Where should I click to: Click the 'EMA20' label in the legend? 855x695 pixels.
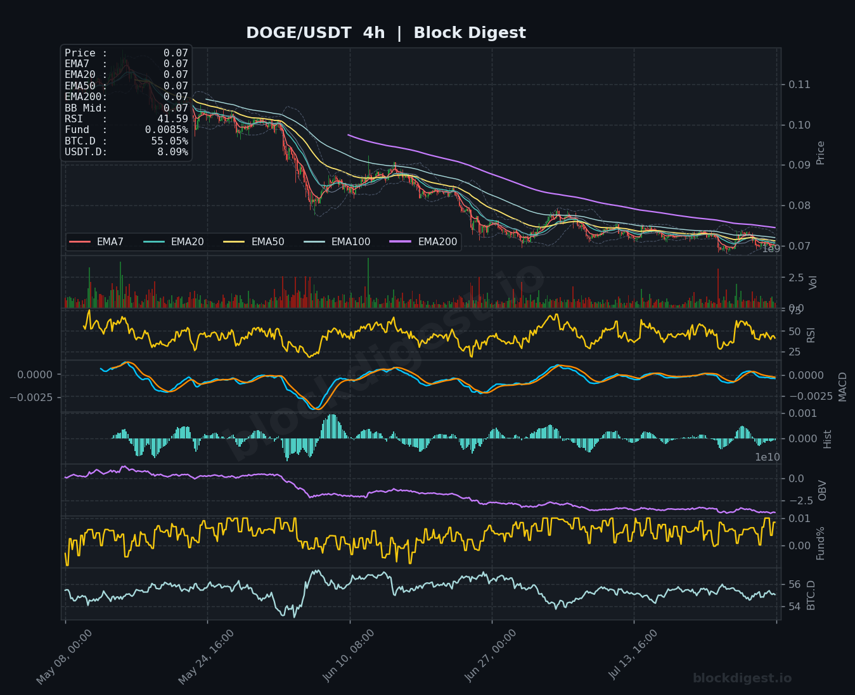188,242
